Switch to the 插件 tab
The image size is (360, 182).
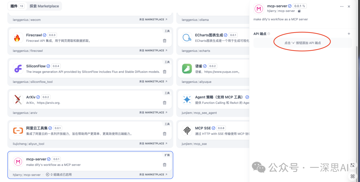pos(17,6)
